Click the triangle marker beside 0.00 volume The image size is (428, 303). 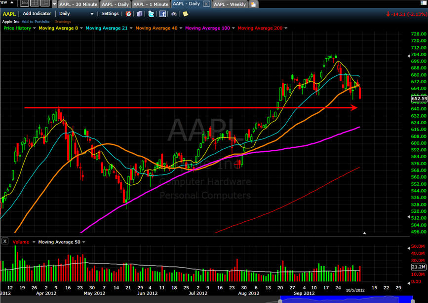409,283
